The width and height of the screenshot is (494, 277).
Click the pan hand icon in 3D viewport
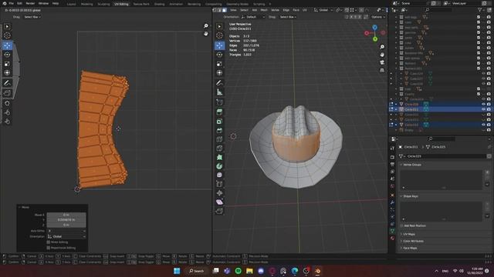[x=382, y=55]
